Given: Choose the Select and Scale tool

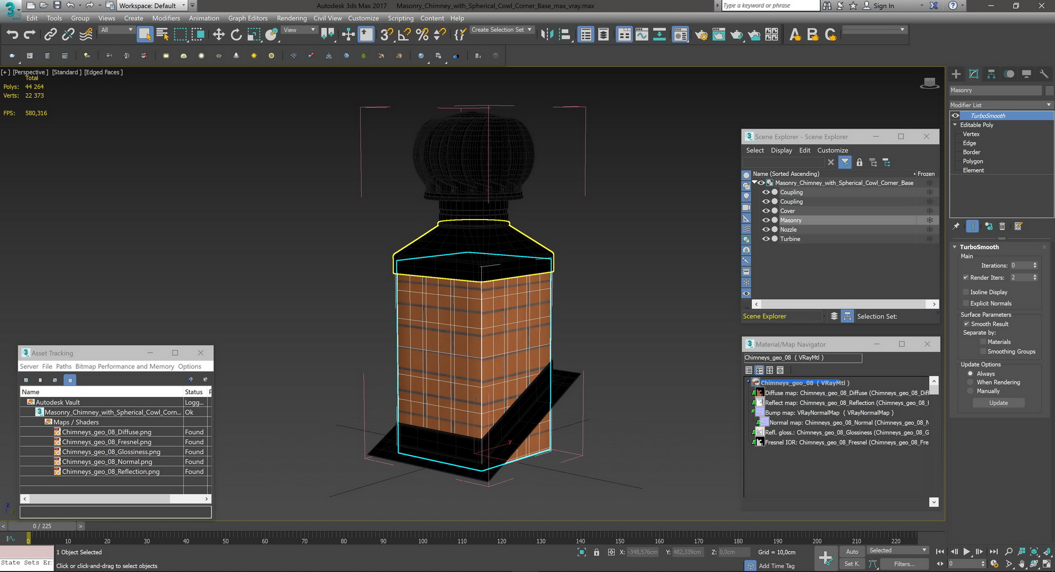Looking at the screenshot, I should [x=254, y=35].
